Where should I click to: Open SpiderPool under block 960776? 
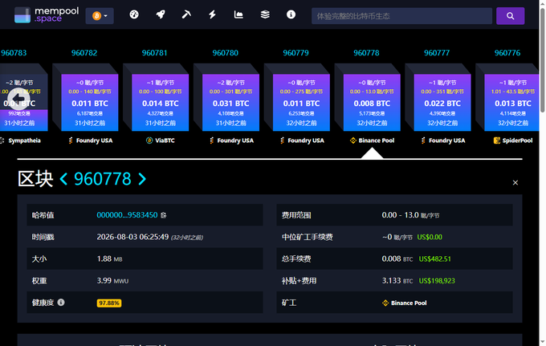[x=513, y=140]
